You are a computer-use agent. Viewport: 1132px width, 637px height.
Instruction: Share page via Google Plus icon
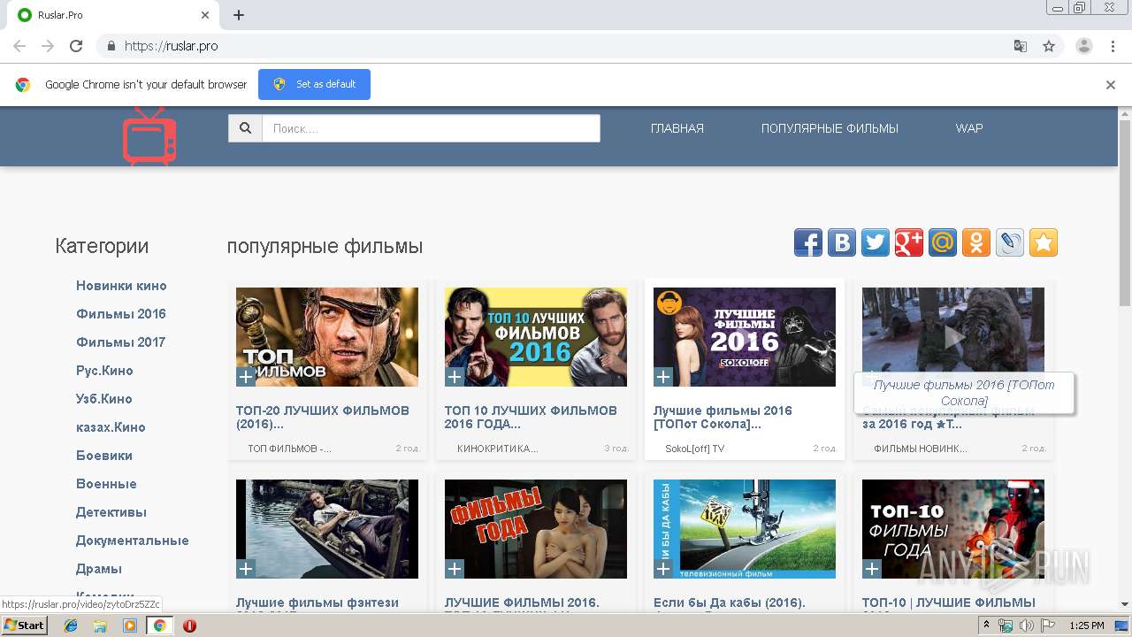(909, 242)
